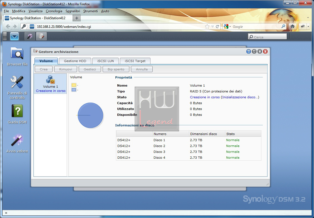
Task: Open the Segnalibri menu
Action: 73,11
